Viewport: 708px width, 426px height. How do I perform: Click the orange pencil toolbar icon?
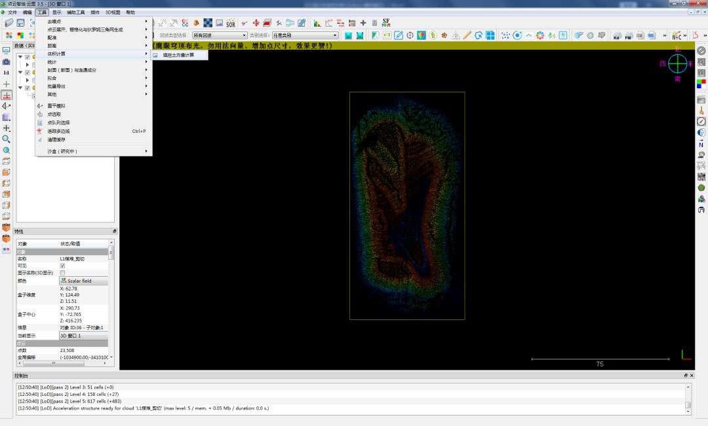click(467, 35)
